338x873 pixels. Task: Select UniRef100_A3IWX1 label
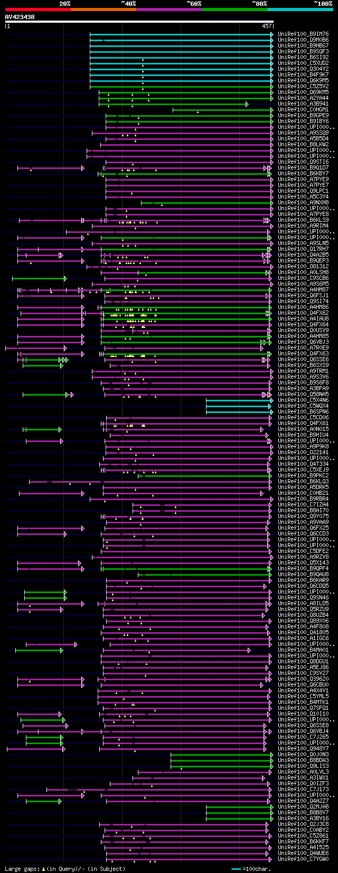coord(303,778)
